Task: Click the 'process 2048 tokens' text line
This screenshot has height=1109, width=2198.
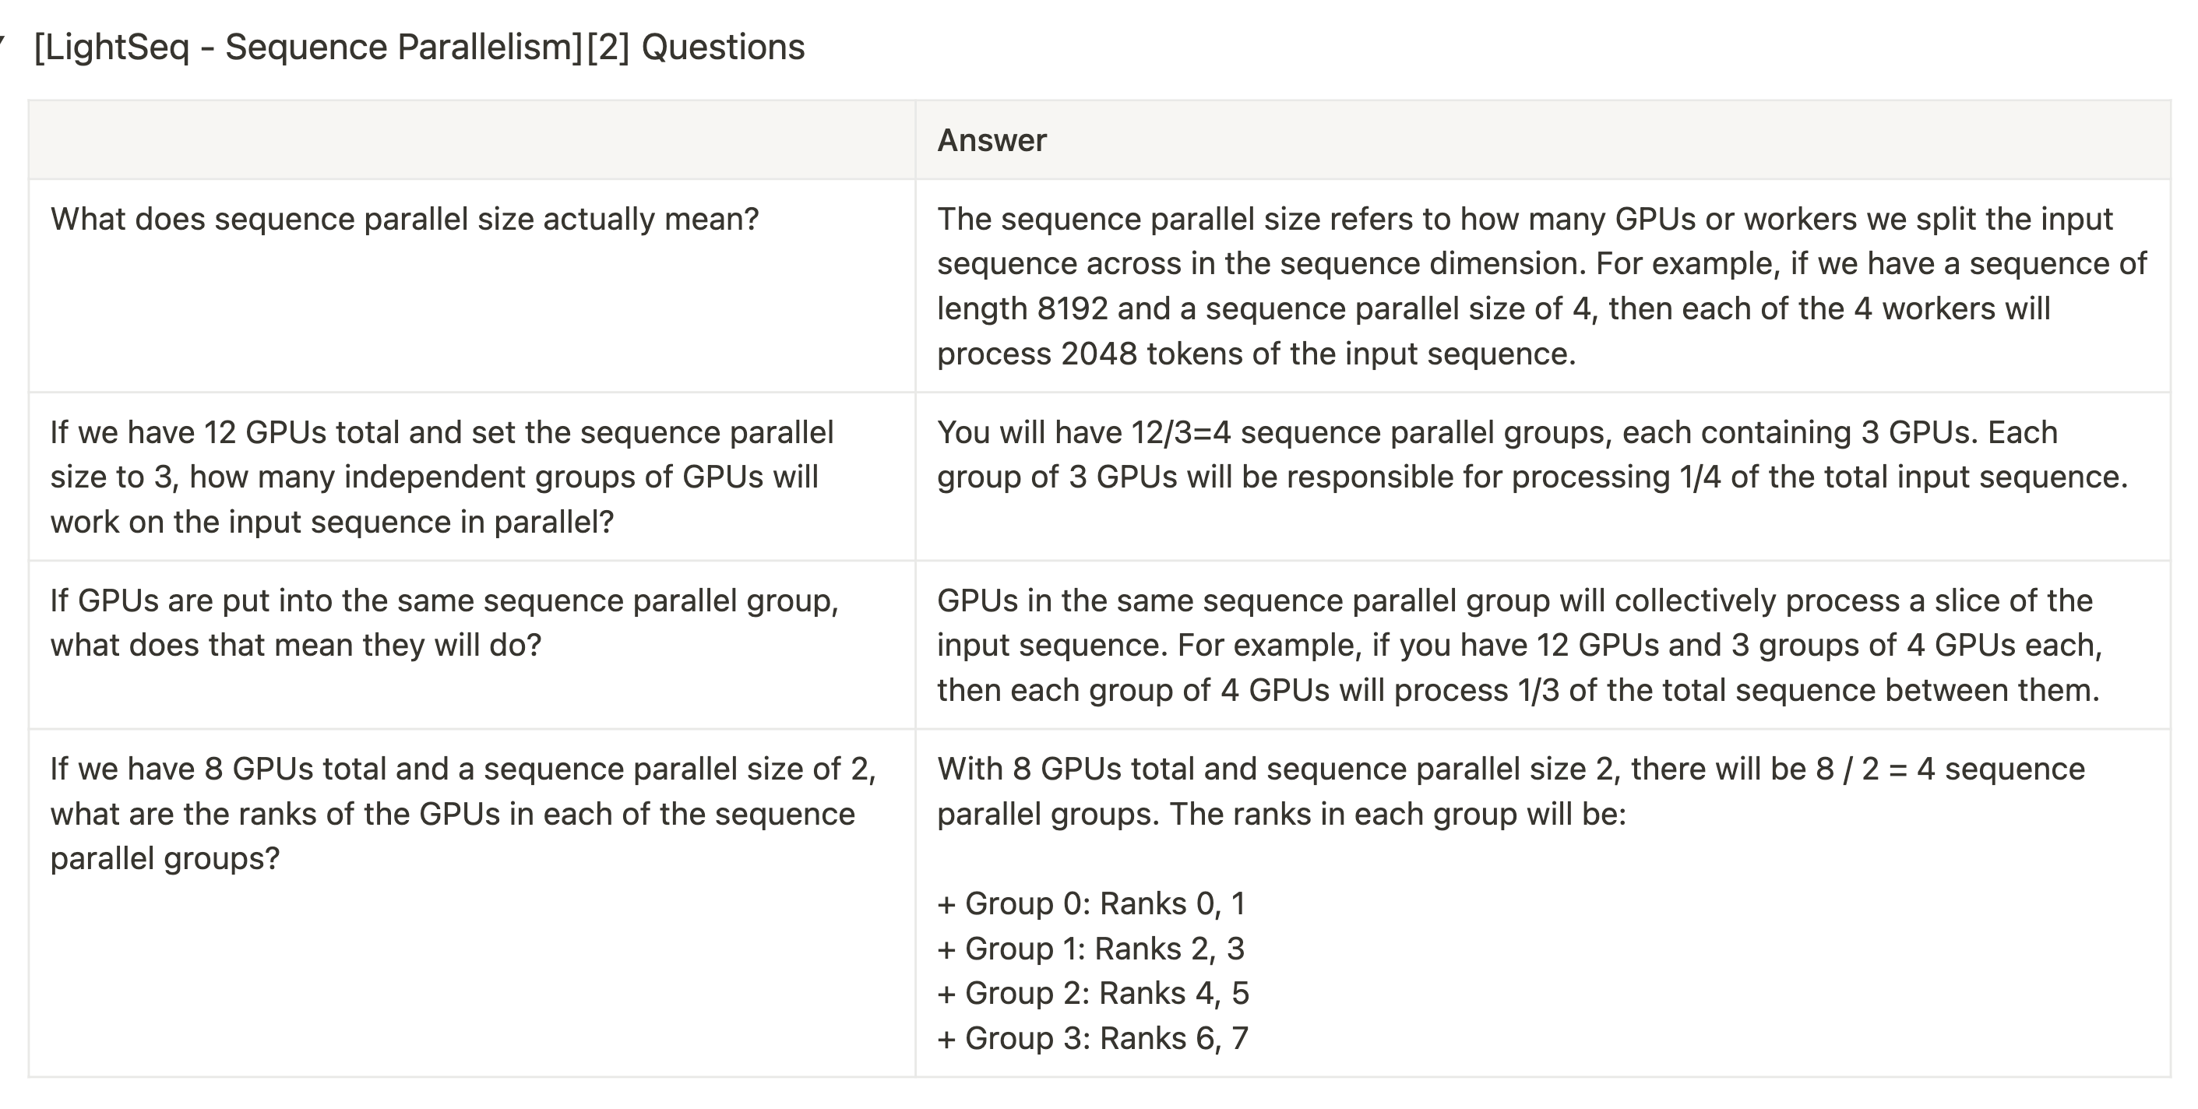Action: (1256, 353)
